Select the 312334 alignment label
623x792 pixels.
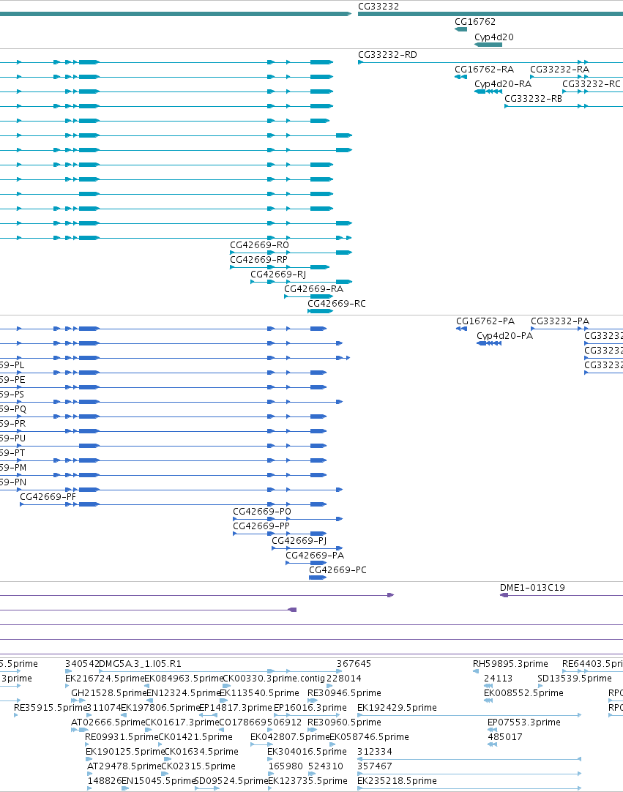point(374,752)
